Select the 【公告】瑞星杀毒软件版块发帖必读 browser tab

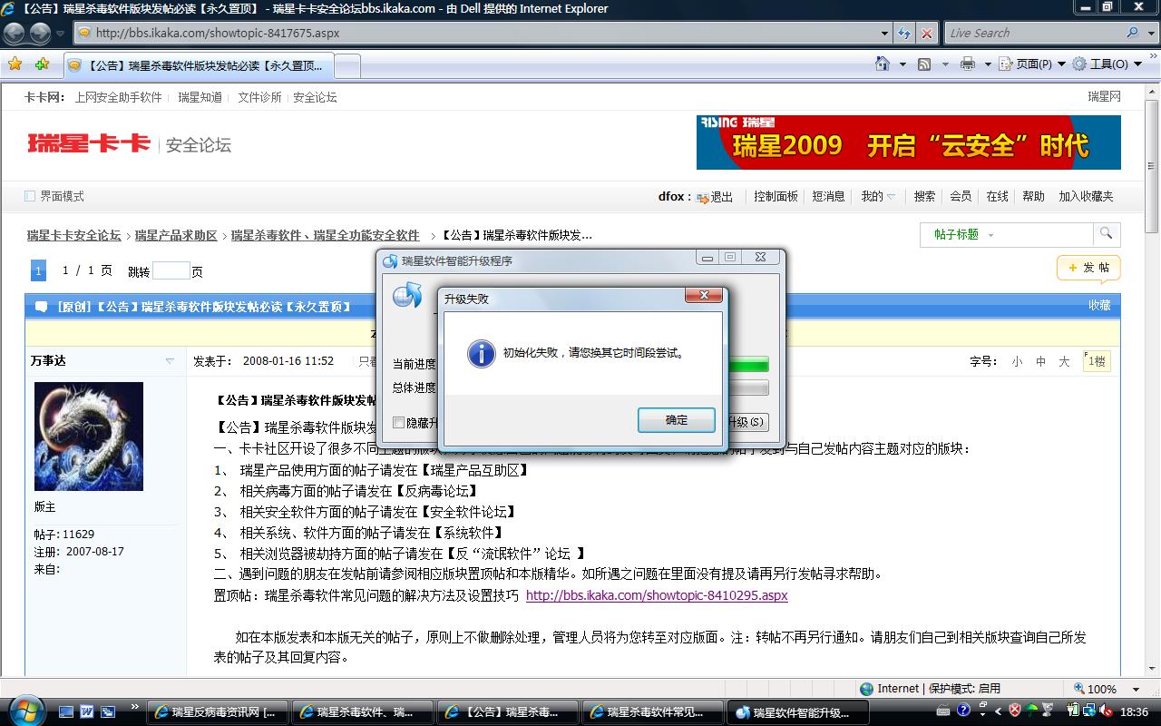point(199,65)
